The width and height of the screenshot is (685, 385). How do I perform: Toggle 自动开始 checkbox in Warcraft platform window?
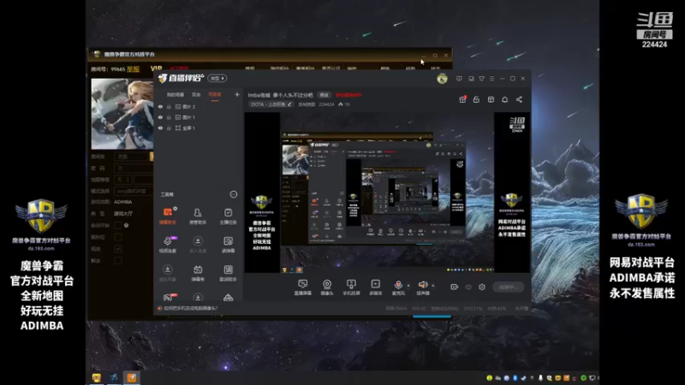pos(118,225)
